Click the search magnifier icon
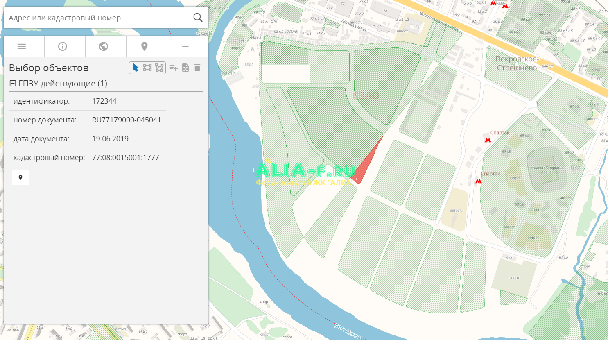Image resolution: width=608 pixels, height=340 pixels. [x=198, y=17]
